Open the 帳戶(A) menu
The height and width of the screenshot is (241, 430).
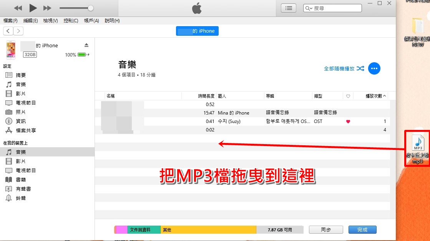(x=91, y=20)
